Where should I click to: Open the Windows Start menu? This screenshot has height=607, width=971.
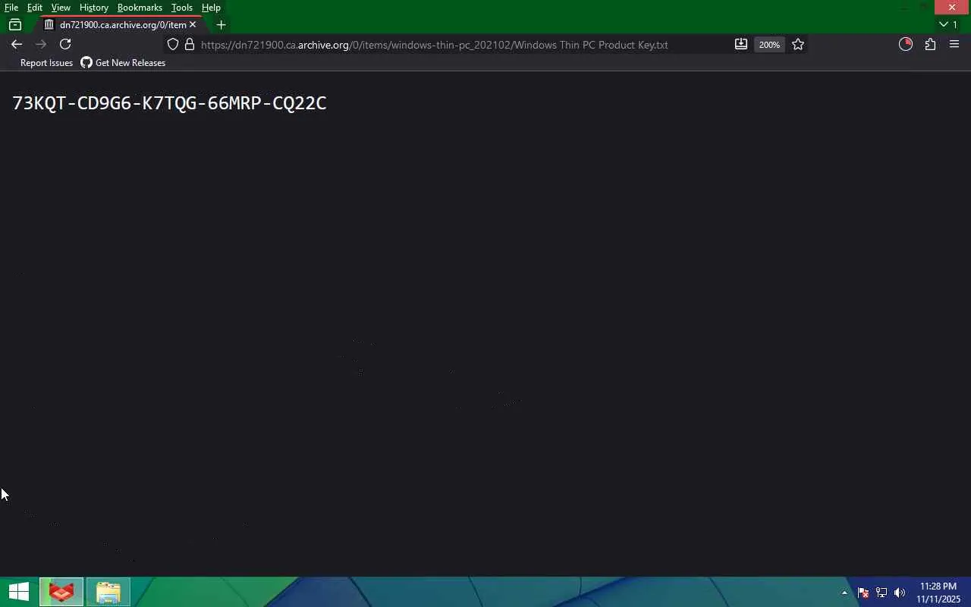[x=18, y=592]
